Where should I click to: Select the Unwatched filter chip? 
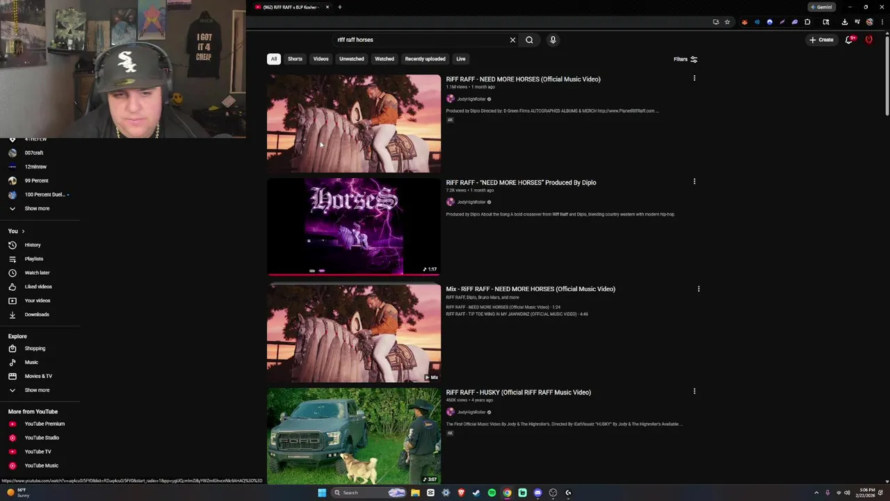tap(351, 59)
